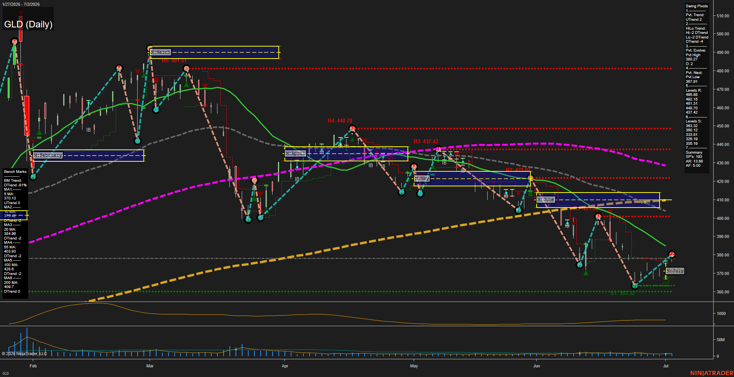Click the 1/27/2026 - 7/2/2026 date range
This screenshot has width=734, height=377.
pyautogui.click(x=20, y=4)
